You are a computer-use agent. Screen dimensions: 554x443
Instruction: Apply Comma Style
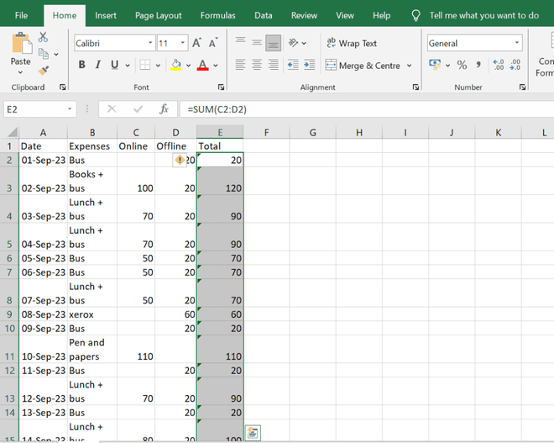(478, 65)
